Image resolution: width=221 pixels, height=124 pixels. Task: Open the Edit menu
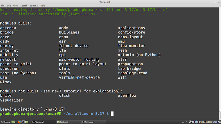point(9,6)
